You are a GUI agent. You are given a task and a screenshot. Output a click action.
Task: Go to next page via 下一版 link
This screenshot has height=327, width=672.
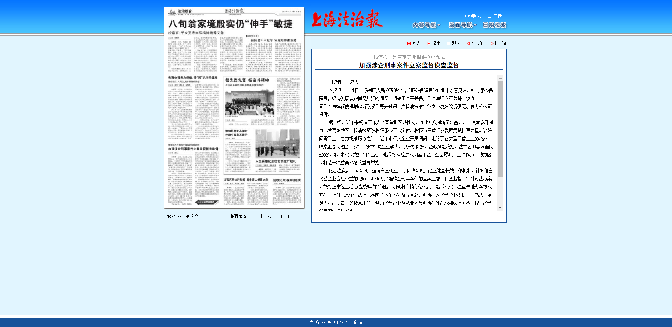(x=286, y=216)
